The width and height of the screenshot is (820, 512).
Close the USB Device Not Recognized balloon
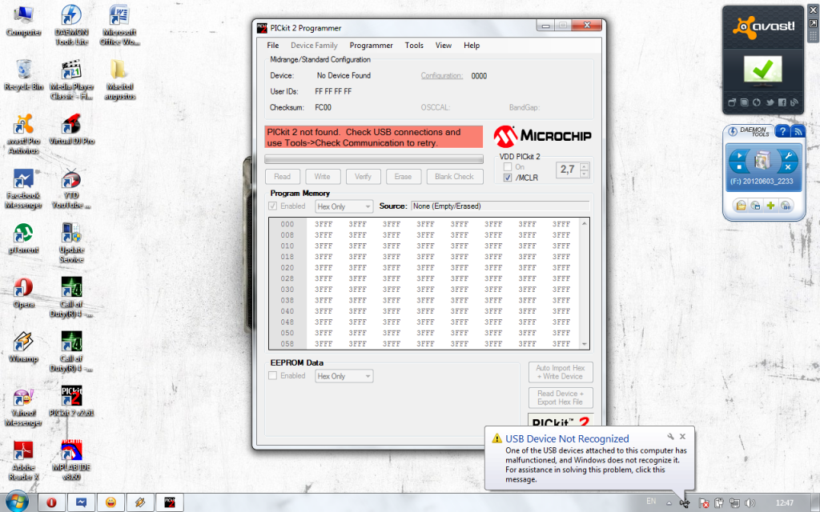click(682, 436)
